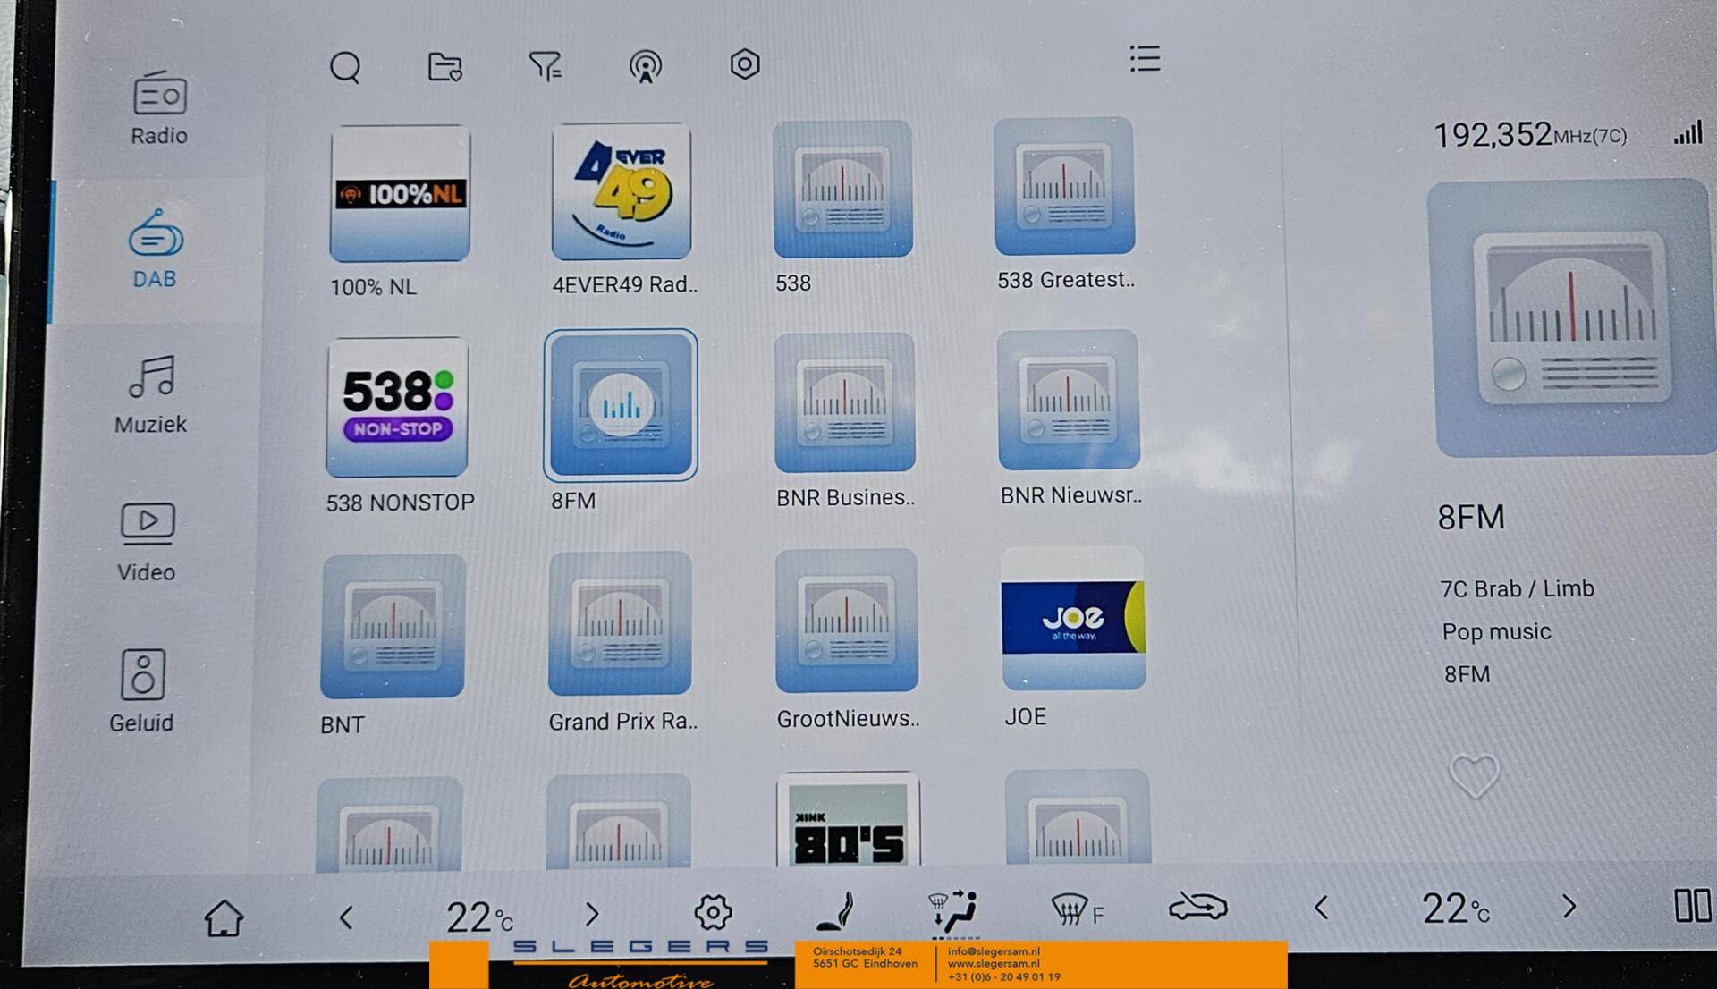Play the JOE radio station

pyautogui.click(x=1072, y=619)
